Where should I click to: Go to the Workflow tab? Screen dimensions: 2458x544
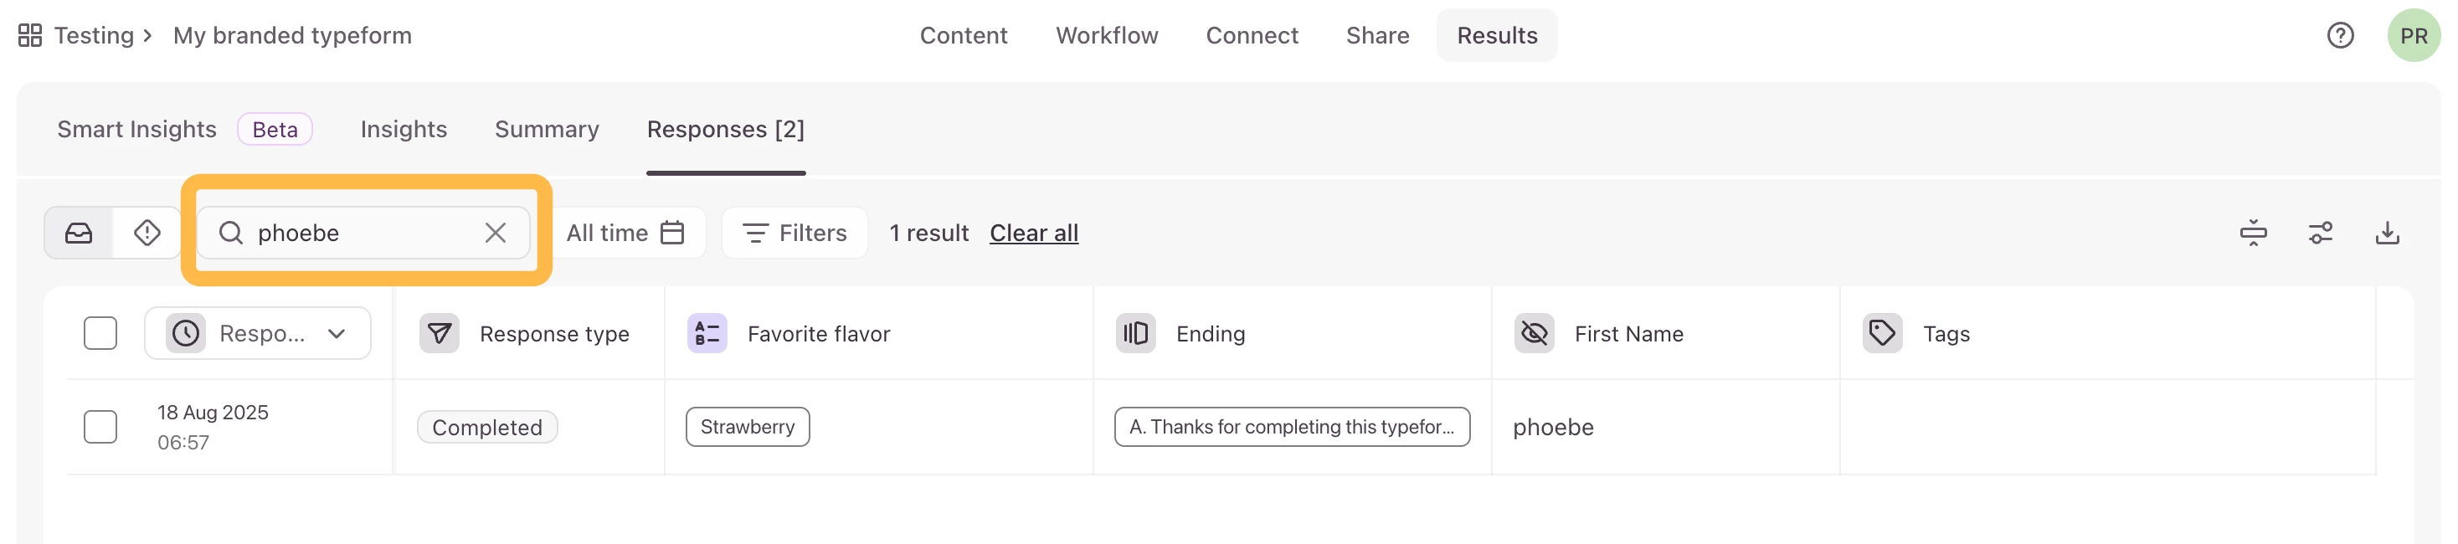click(x=1106, y=35)
